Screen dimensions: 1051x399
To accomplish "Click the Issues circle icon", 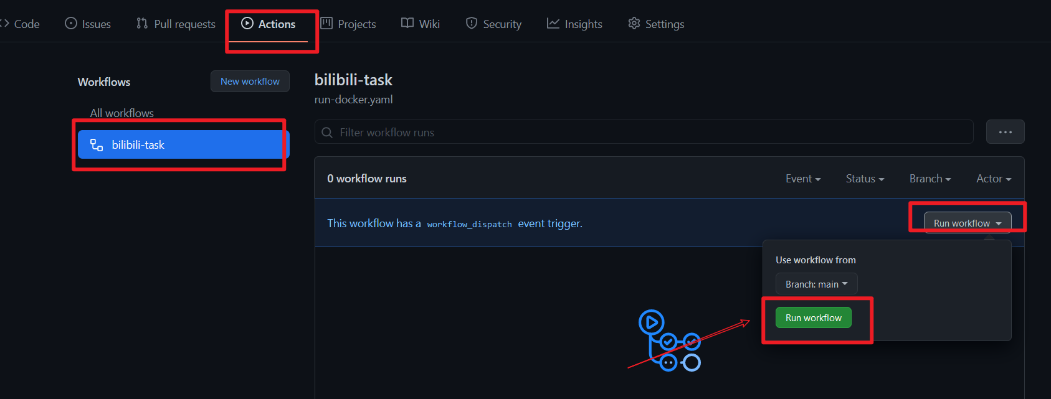I will (x=71, y=24).
